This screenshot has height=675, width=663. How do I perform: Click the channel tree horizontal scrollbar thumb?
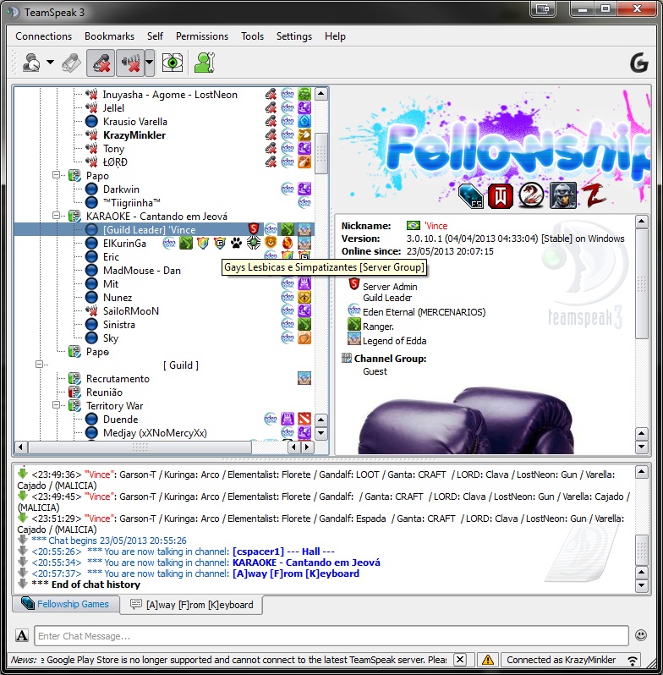point(140,447)
